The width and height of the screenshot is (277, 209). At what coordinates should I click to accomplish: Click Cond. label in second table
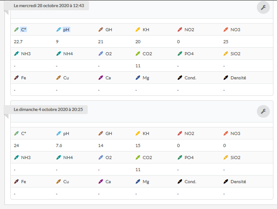tap(190, 181)
